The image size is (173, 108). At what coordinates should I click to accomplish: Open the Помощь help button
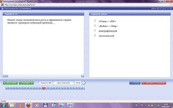click(135, 83)
